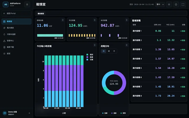Open 冷卻水溫度 in sidebar
The width and height of the screenshot is (189, 118).
(17, 34)
